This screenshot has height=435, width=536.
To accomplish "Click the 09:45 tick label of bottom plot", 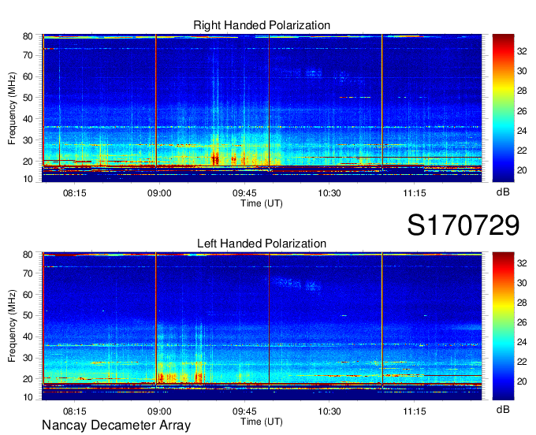I will (x=244, y=411).
